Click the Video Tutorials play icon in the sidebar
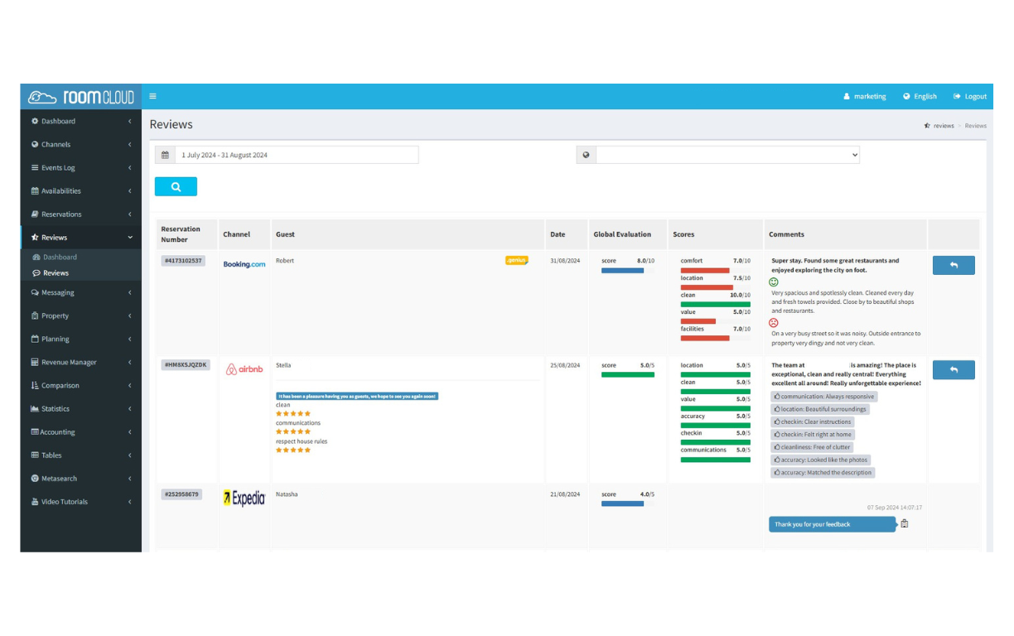 pos(34,501)
